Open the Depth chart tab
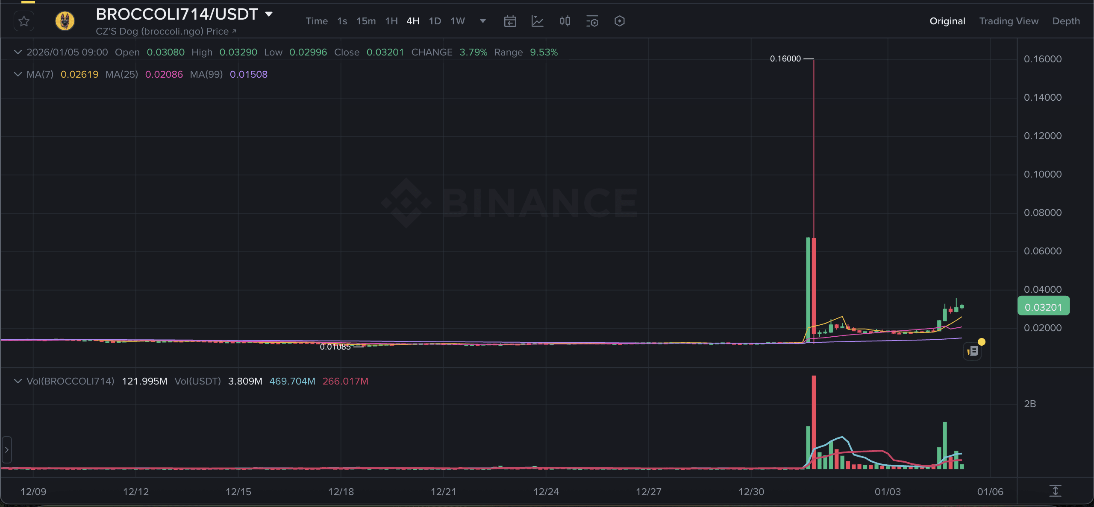Image resolution: width=1094 pixels, height=507 pixels. click(1066, 20)
